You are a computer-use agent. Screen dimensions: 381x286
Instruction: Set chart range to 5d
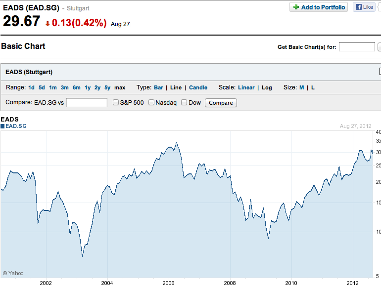click(x=42, y=87)
